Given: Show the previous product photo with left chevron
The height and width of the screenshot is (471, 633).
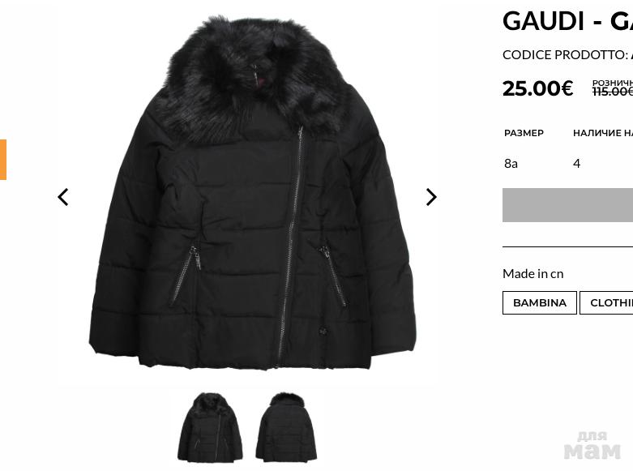Looking at the screenshot, I should (x=63, y=197).
